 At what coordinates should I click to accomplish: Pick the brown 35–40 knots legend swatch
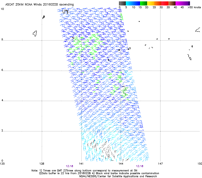tap(172, 3)
